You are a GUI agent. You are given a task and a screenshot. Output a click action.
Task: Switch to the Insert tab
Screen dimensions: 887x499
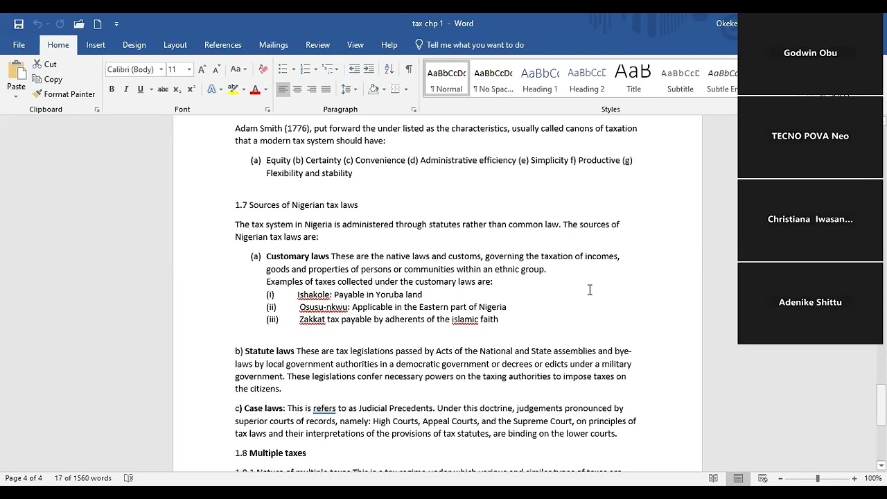point(96,45)
